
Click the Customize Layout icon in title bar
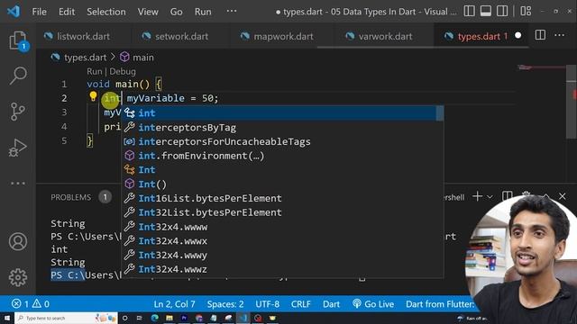click(526, 11)
